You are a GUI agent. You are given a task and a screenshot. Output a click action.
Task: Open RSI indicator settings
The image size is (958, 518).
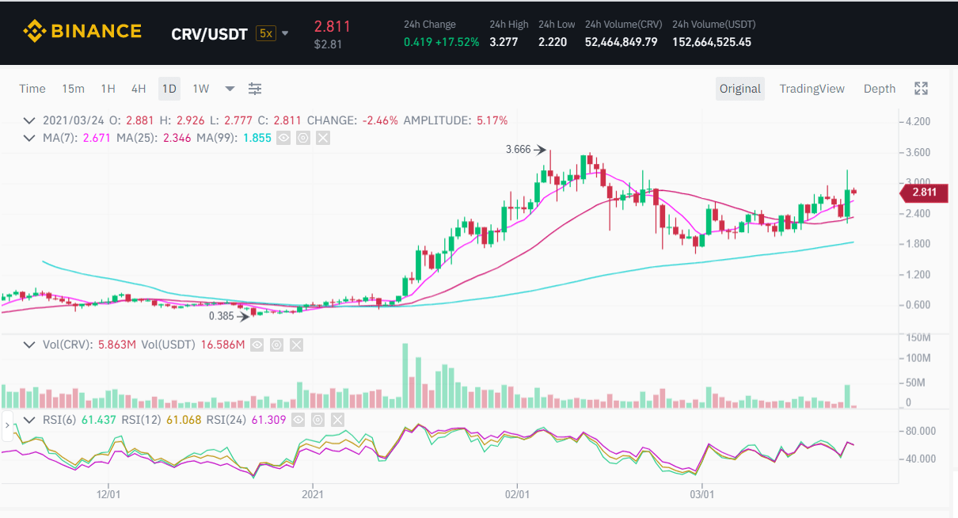(x=317, y=419)
